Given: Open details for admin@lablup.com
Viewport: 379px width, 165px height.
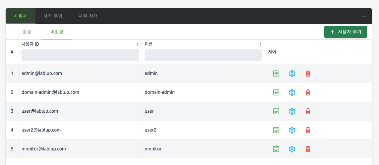Looking at the screenshot, I should tap(276, 74).
